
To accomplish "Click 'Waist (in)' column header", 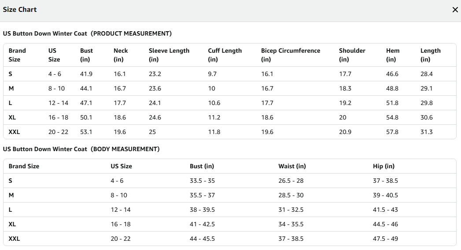I will pyautogui.click(x=292, y=166).
